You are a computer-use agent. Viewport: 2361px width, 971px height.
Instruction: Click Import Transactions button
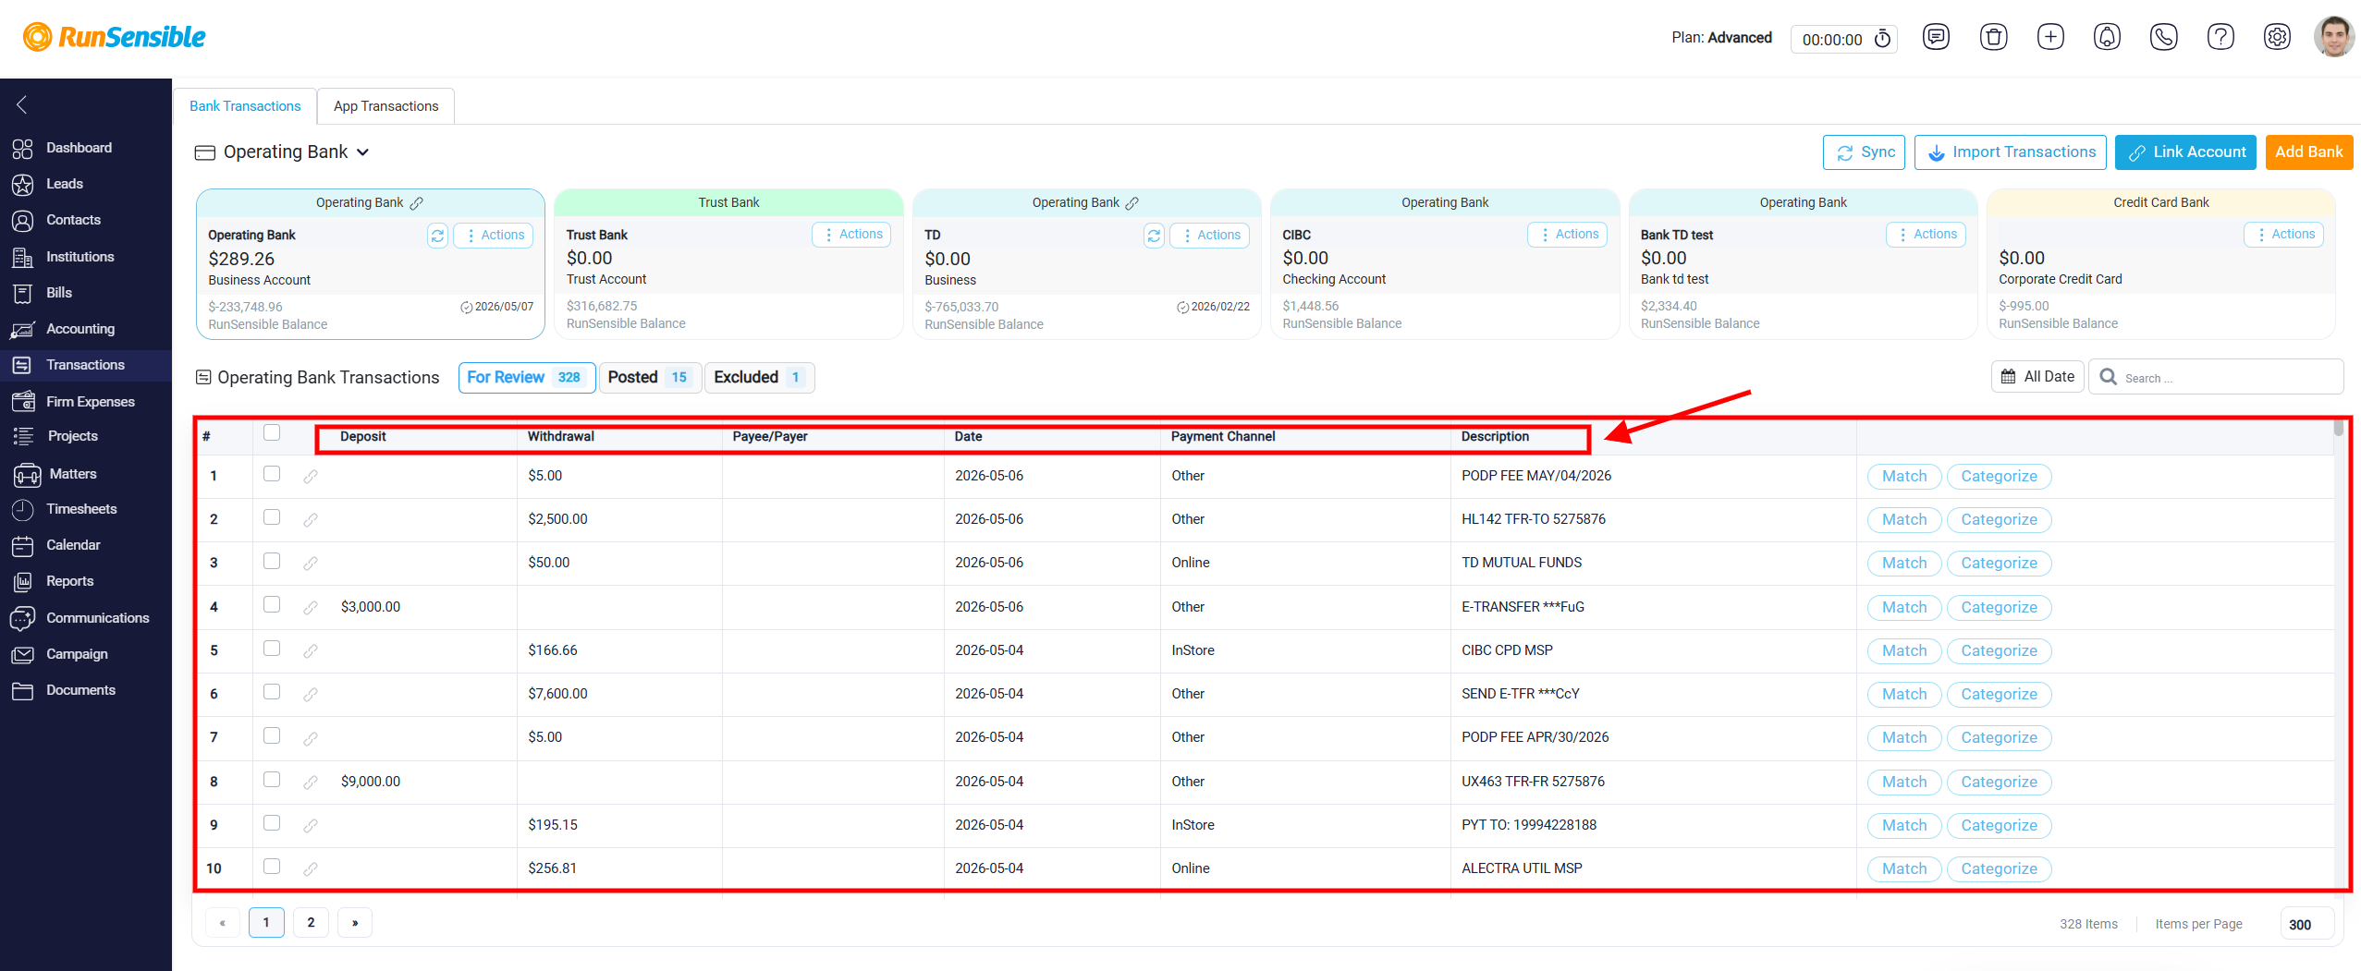click(2011, 152)
